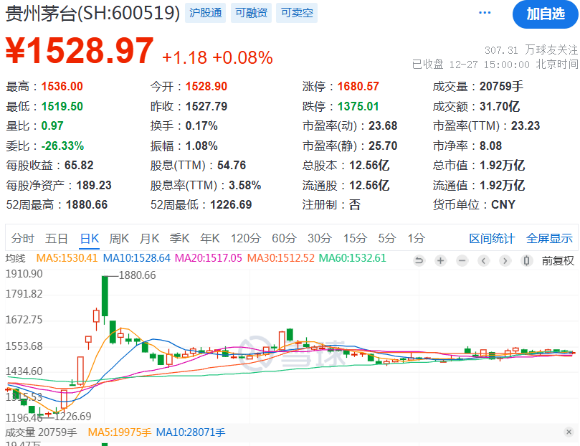Reset the chart view with the undo icon
This screenshot has height=446, width=580.
(x=420, y=260)
